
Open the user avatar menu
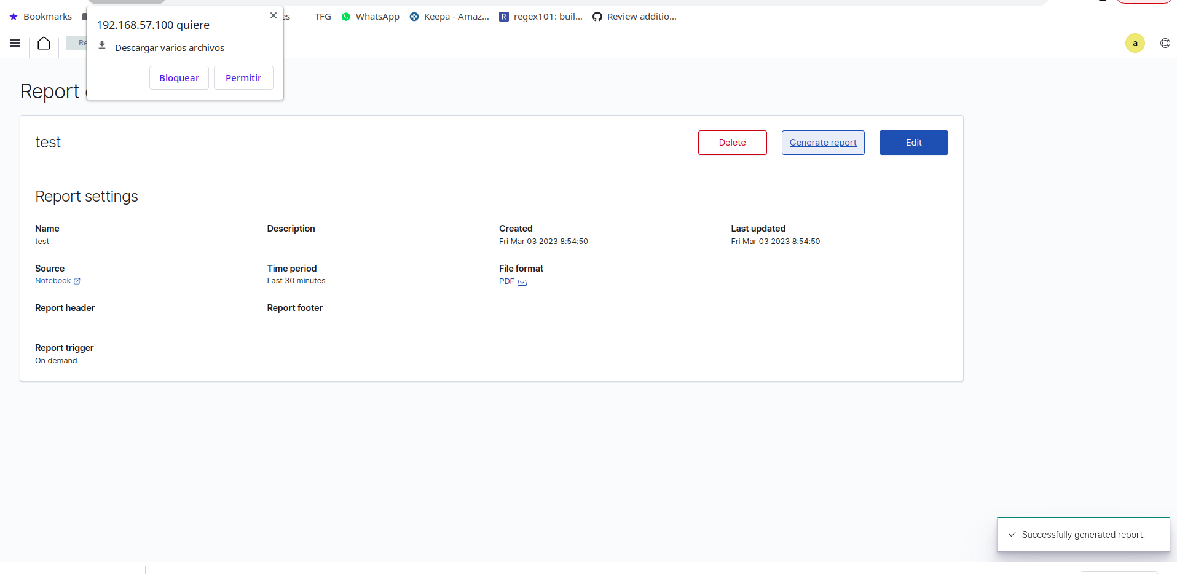[x=1135, y=43]
